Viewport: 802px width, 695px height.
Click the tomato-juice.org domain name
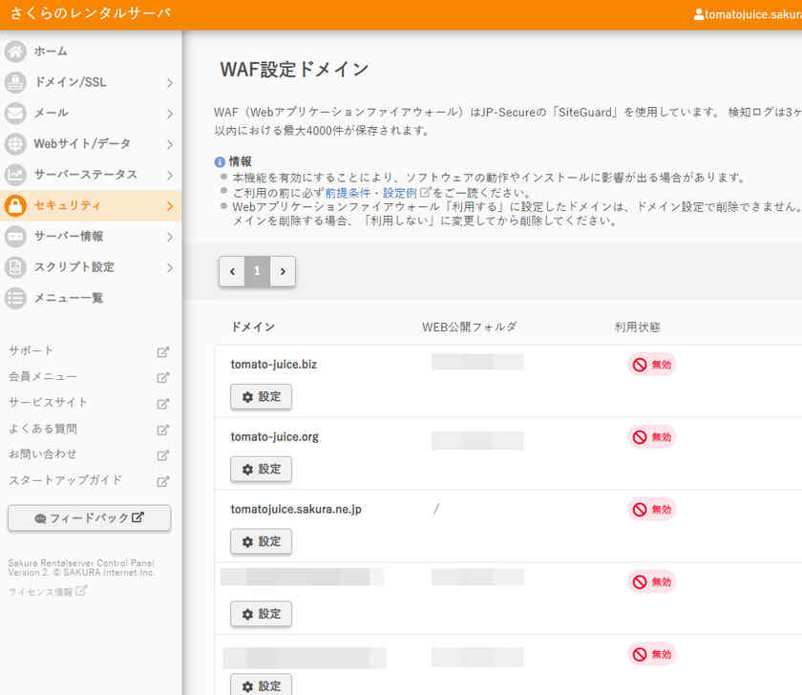[275, 437]
